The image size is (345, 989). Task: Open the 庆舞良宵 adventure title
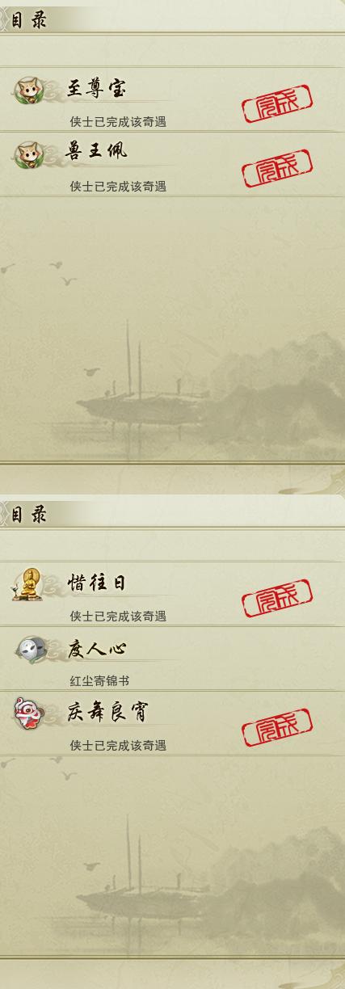pos(108,712)
